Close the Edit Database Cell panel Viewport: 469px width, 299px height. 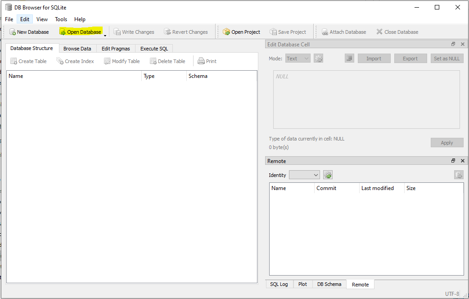tap(462, 44)
